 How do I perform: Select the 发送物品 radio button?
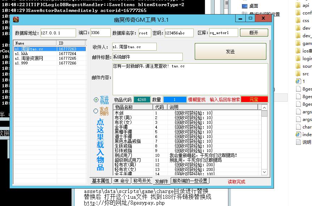(x=96, y=100)
